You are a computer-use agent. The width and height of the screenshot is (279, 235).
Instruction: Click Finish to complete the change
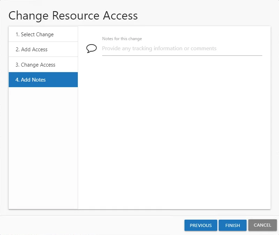coord(233,225)
